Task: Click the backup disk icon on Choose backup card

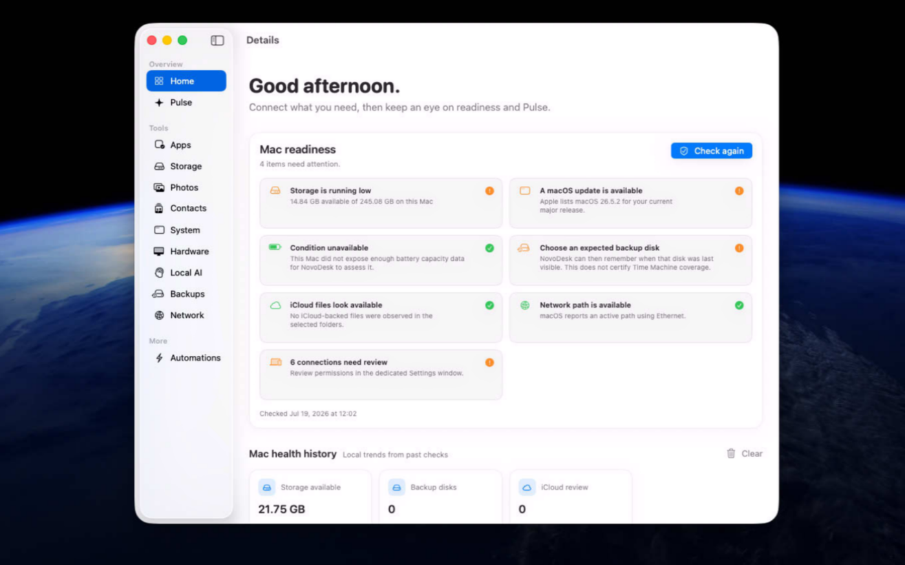Action: [x=524, y=248]
